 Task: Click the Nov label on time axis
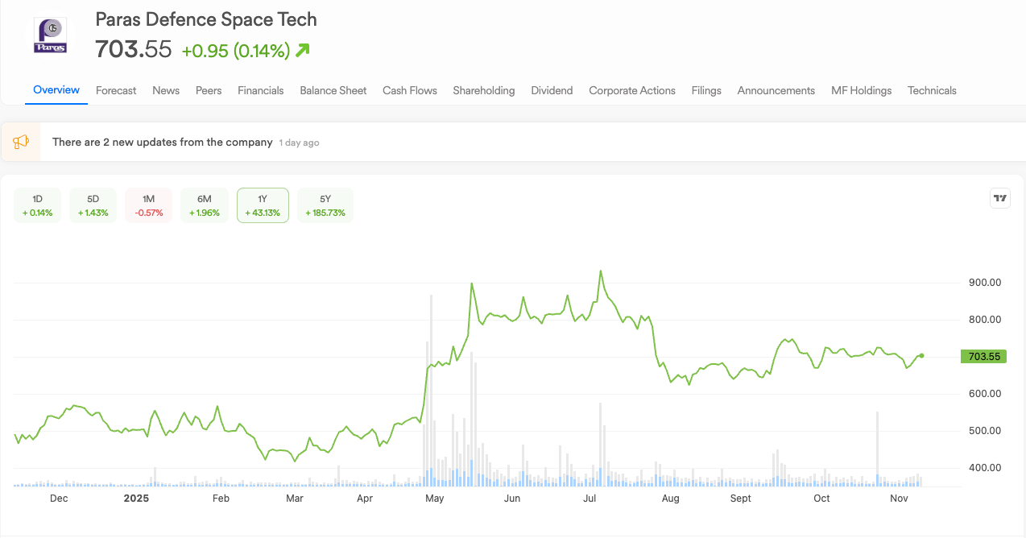tap(899, 499)
